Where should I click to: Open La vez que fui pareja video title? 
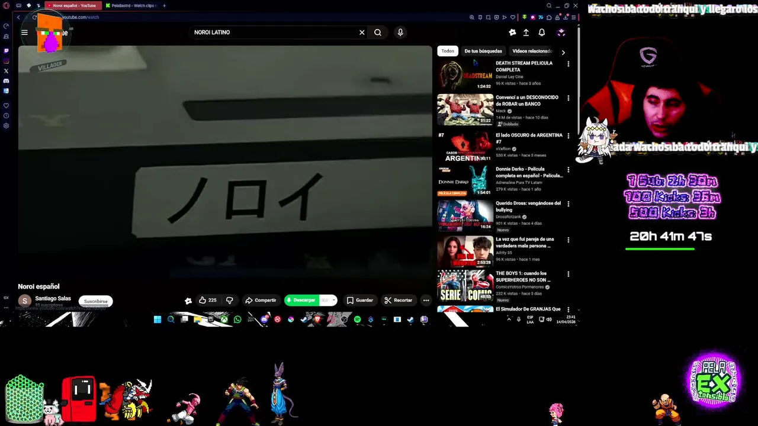525,243
